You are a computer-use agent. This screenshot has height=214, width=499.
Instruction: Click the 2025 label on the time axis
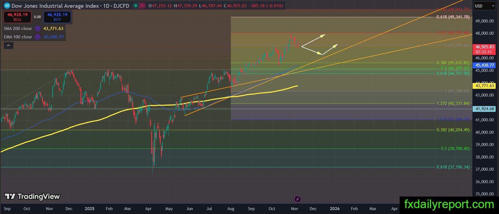pyautogui.click(x=90, y=209)
